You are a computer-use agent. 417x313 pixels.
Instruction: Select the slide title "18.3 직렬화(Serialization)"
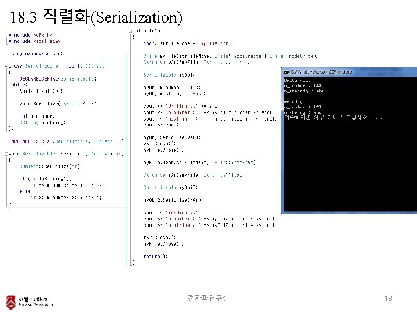click(96, 16)
